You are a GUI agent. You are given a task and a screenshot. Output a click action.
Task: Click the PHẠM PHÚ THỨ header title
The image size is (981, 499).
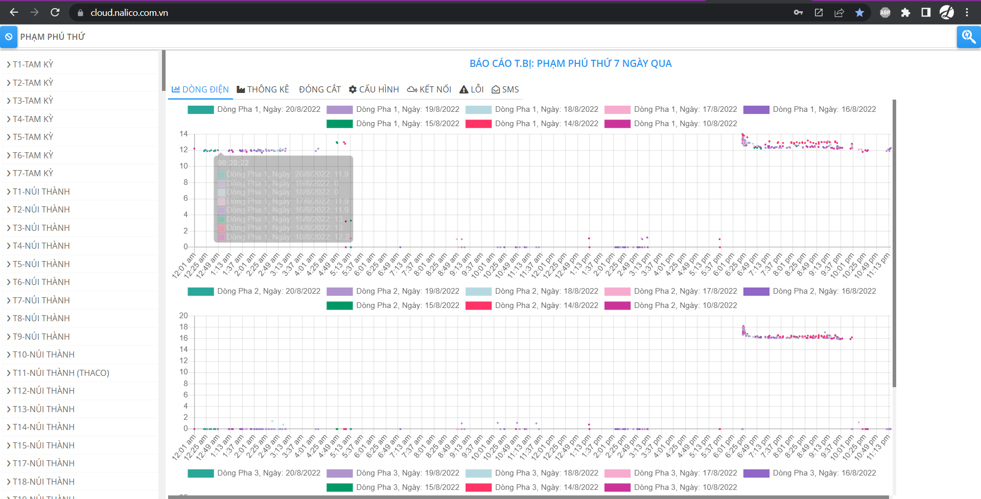pos(53,37)
